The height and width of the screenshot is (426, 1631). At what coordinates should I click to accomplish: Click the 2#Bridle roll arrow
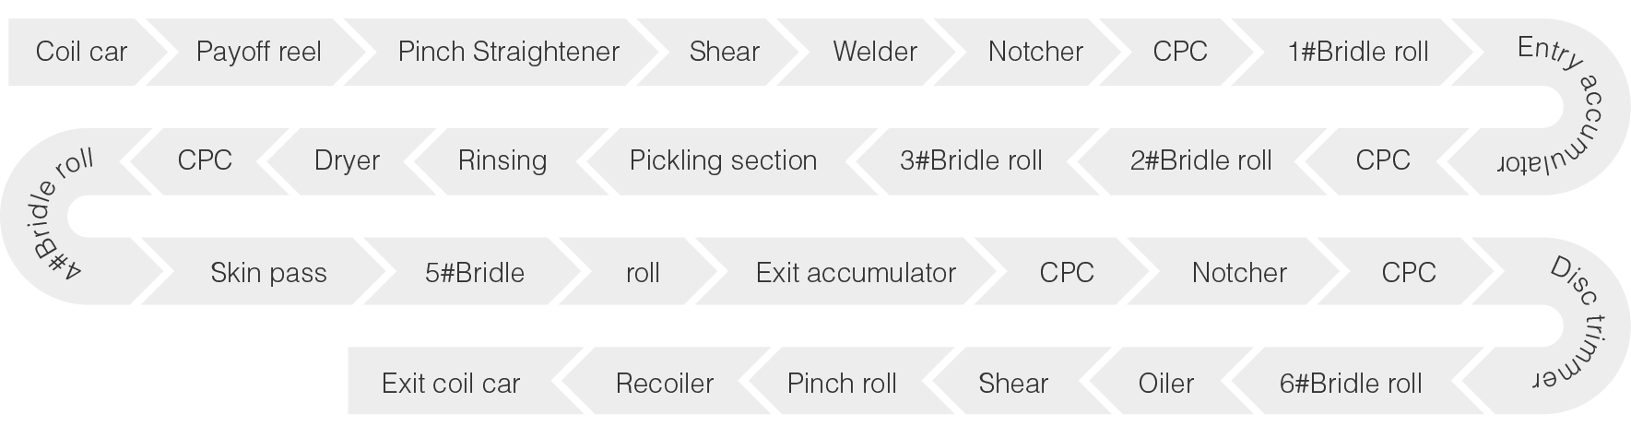pyautogui.click(x=1200, y=161)
